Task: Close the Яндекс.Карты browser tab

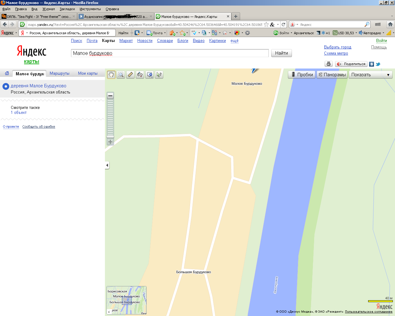Action: 228,16
